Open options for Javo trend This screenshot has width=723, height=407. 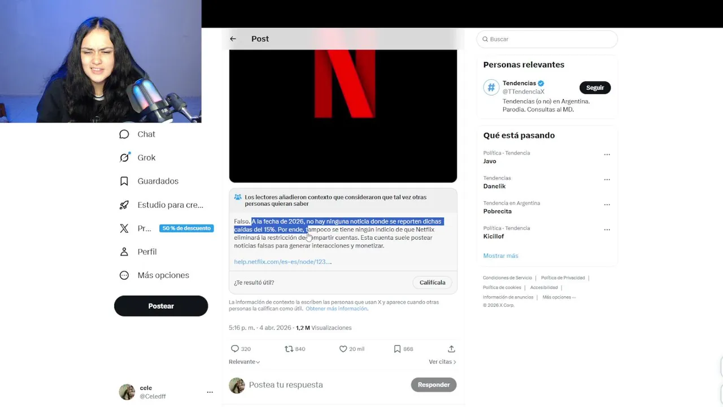(x=607, y=154)
